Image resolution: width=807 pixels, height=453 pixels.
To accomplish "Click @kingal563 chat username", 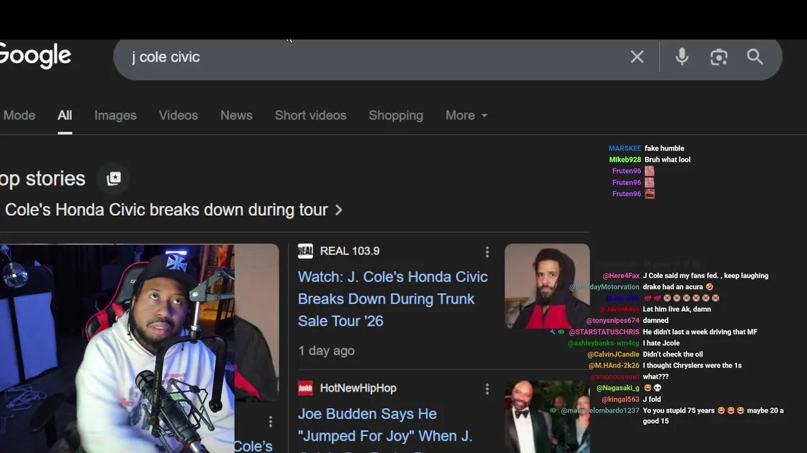I will (620, 400).
